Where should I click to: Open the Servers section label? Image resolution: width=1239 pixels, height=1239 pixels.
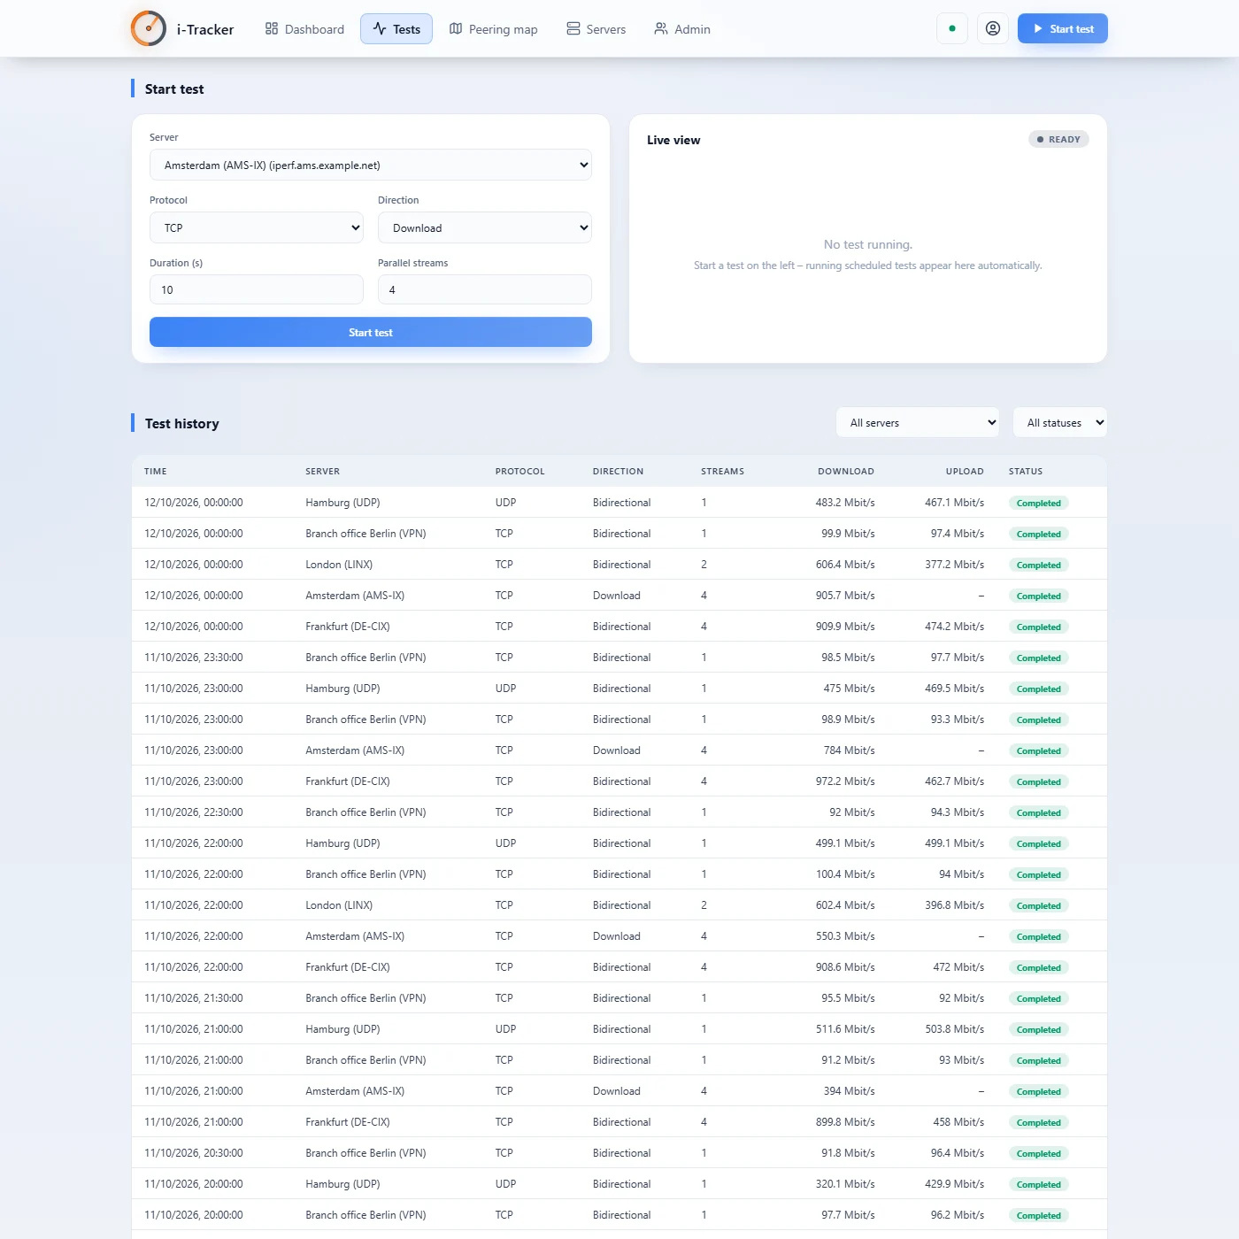coord(605,29)
